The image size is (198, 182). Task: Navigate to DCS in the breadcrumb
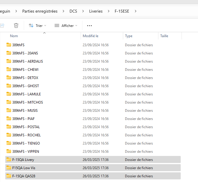coord(73,11)
